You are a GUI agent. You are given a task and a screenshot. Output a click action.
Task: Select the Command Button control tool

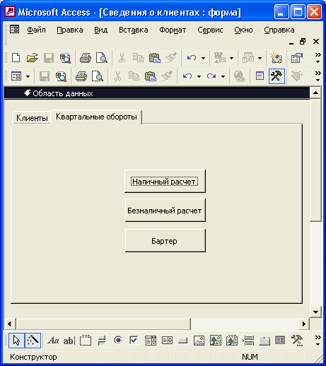(x=183, y=341)
